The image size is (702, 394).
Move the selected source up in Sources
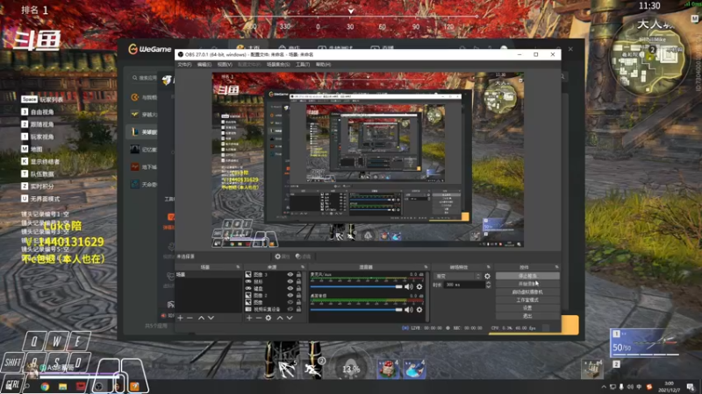pyautogui.click(x=279, y=318)
